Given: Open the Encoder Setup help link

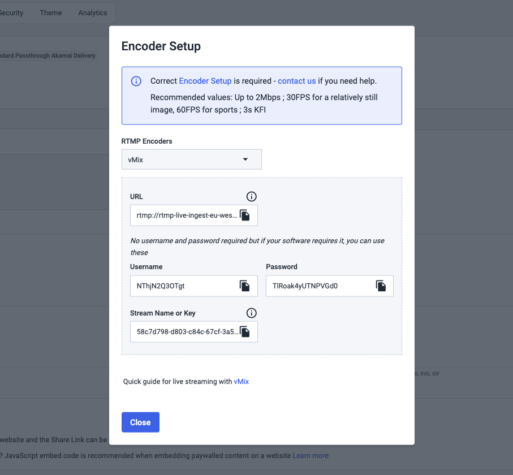Looking at the screenshot, I should click(205, 81).
